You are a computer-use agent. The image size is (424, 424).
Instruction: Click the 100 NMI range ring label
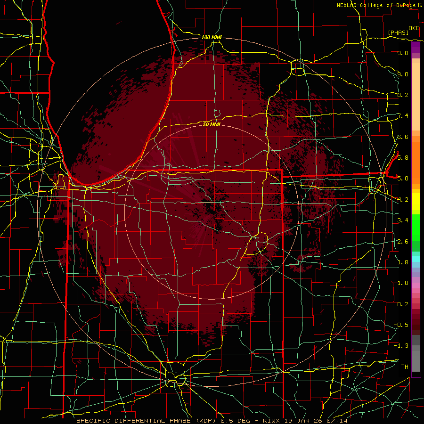(x=212, y=37)
